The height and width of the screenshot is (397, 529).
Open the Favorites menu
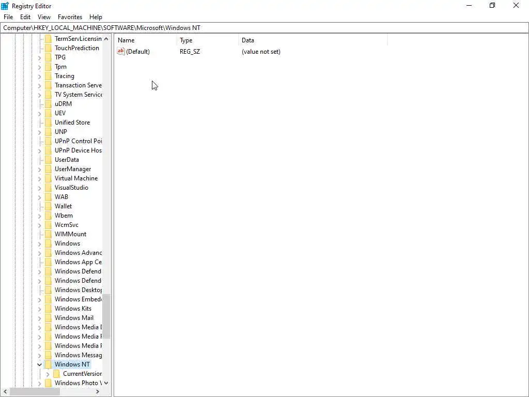70,17
